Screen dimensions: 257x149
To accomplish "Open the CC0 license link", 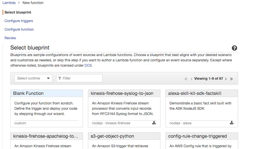I will click(88, 65).
